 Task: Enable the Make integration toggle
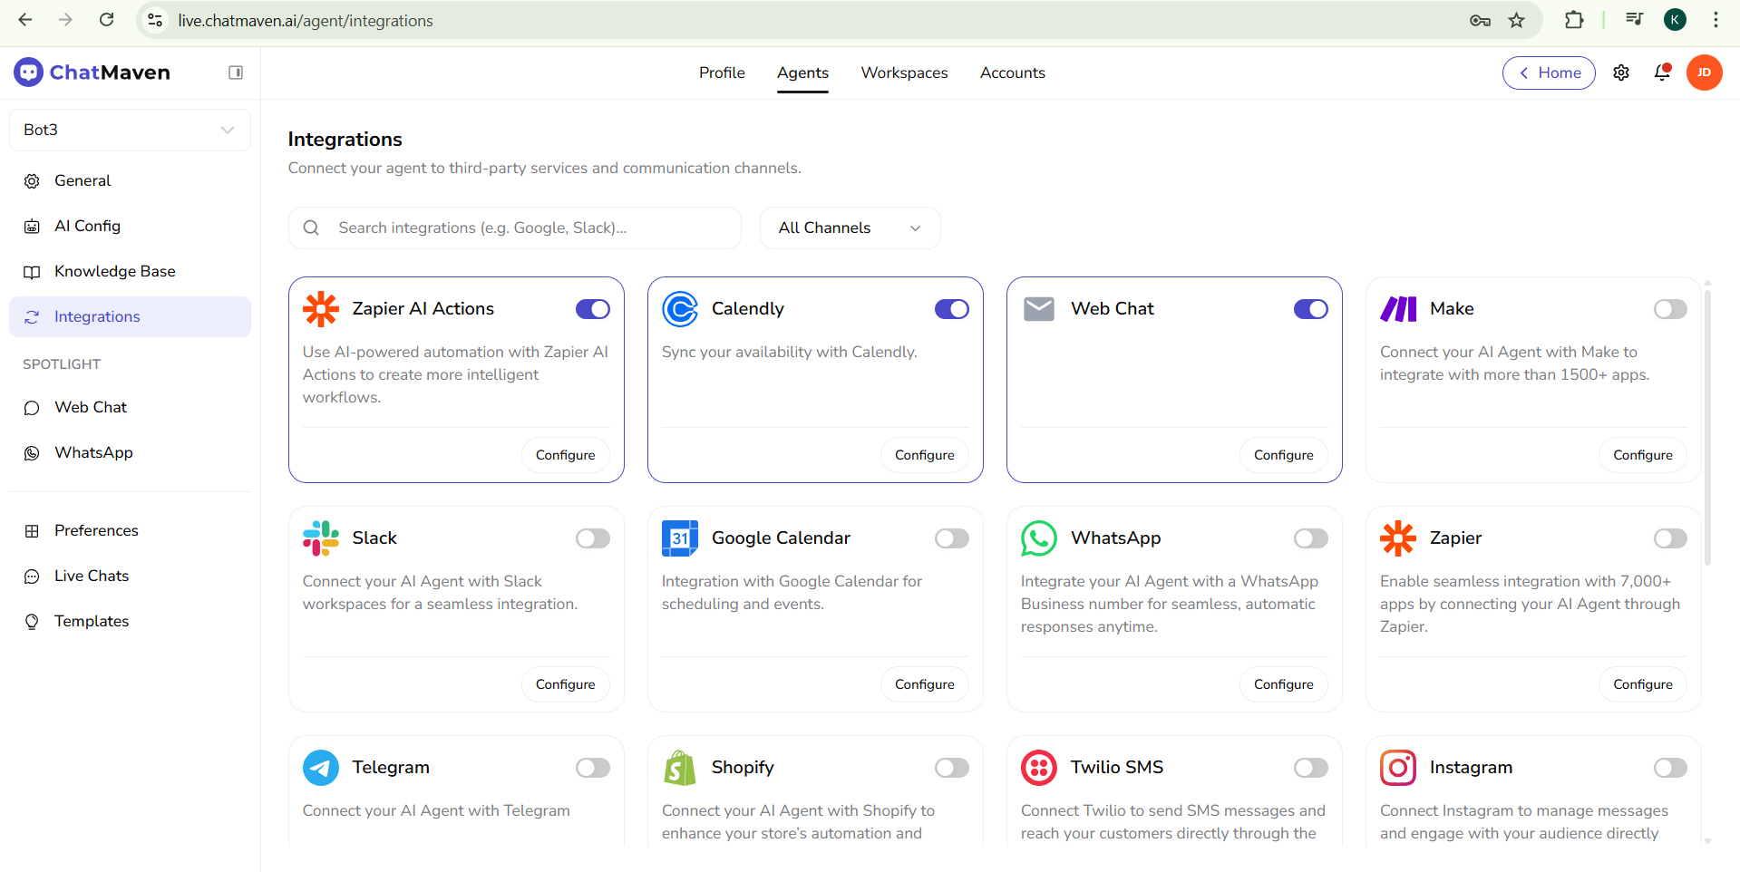coord(1669,309)
